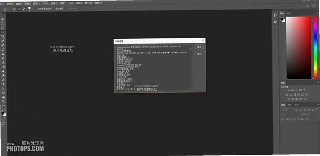This screenshot has height=156, width=320.
Task: Open the 编辑(E) menu
Action: click(x=19, y=4)
